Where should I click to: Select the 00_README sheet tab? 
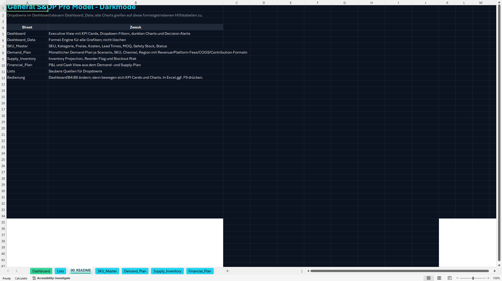(x=81, y=271)
